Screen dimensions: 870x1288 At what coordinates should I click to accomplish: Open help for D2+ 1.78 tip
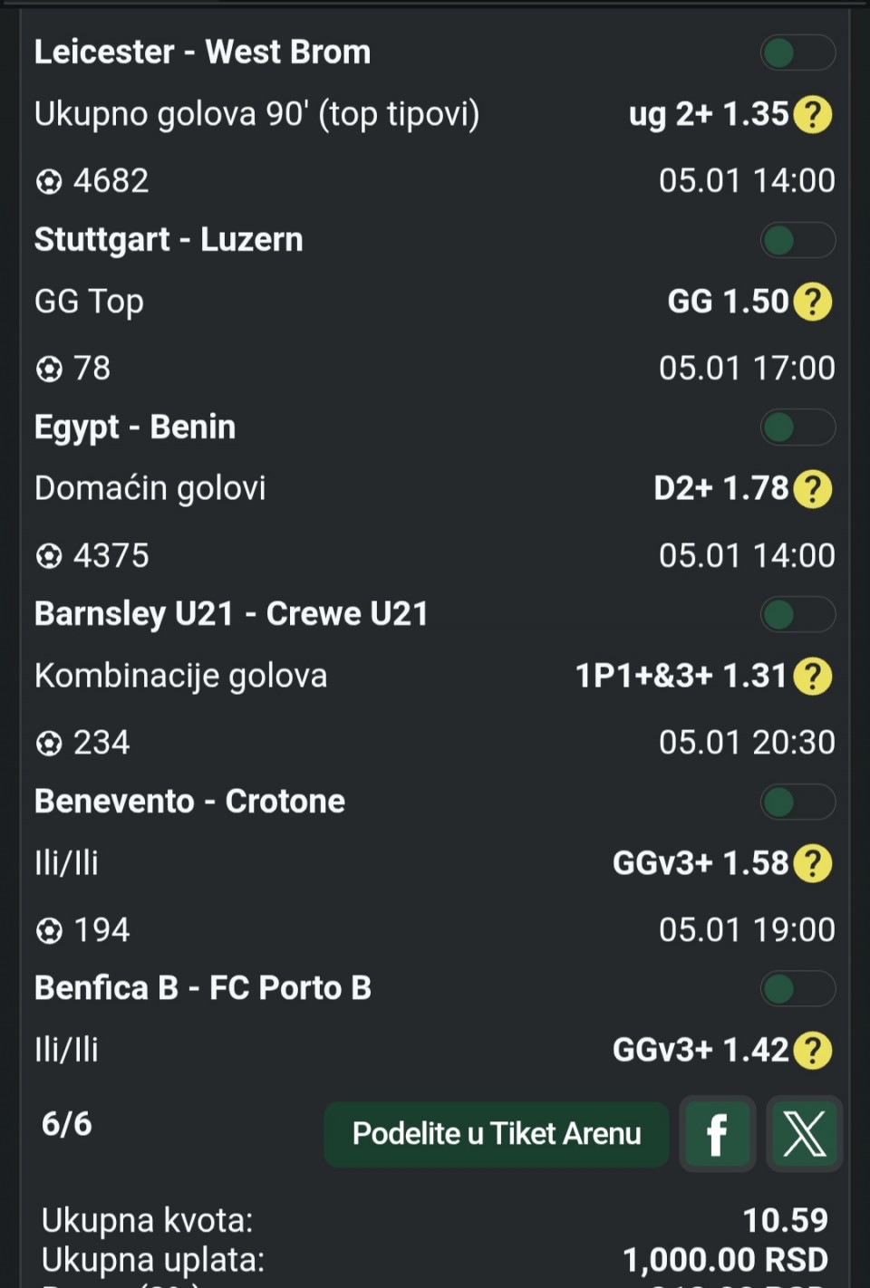812,489
